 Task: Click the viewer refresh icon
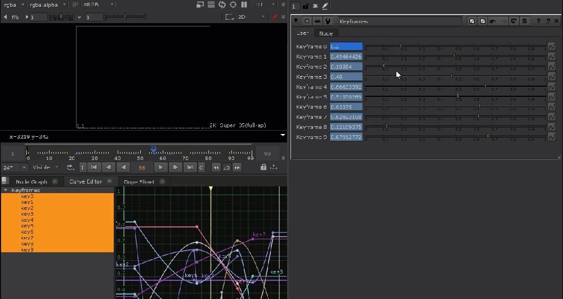222,5
